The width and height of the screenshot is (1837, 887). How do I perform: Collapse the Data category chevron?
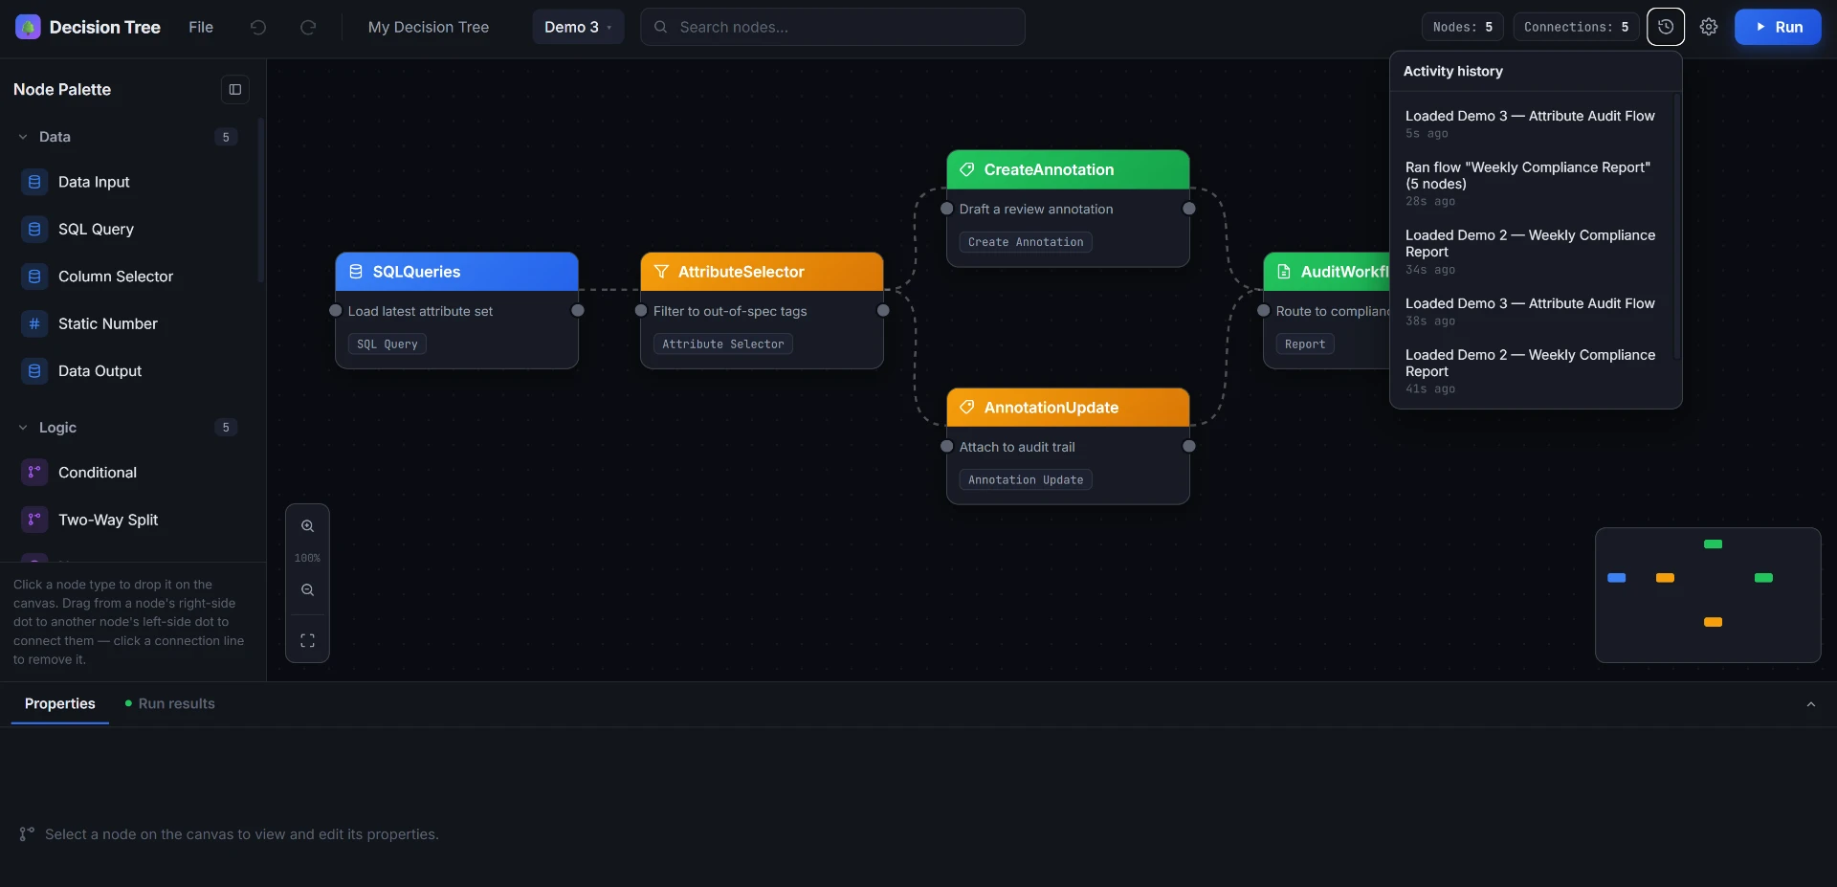tap(23, 137)
